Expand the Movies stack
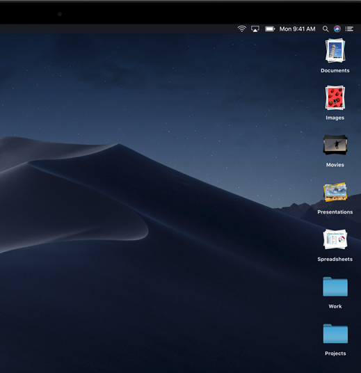The image size is (361, 373). tap(335, 145)
